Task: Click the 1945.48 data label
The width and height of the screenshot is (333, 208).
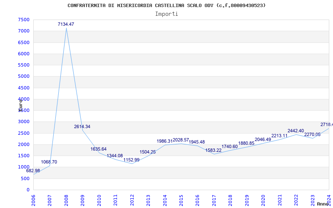Action: (x=196, y=142)
